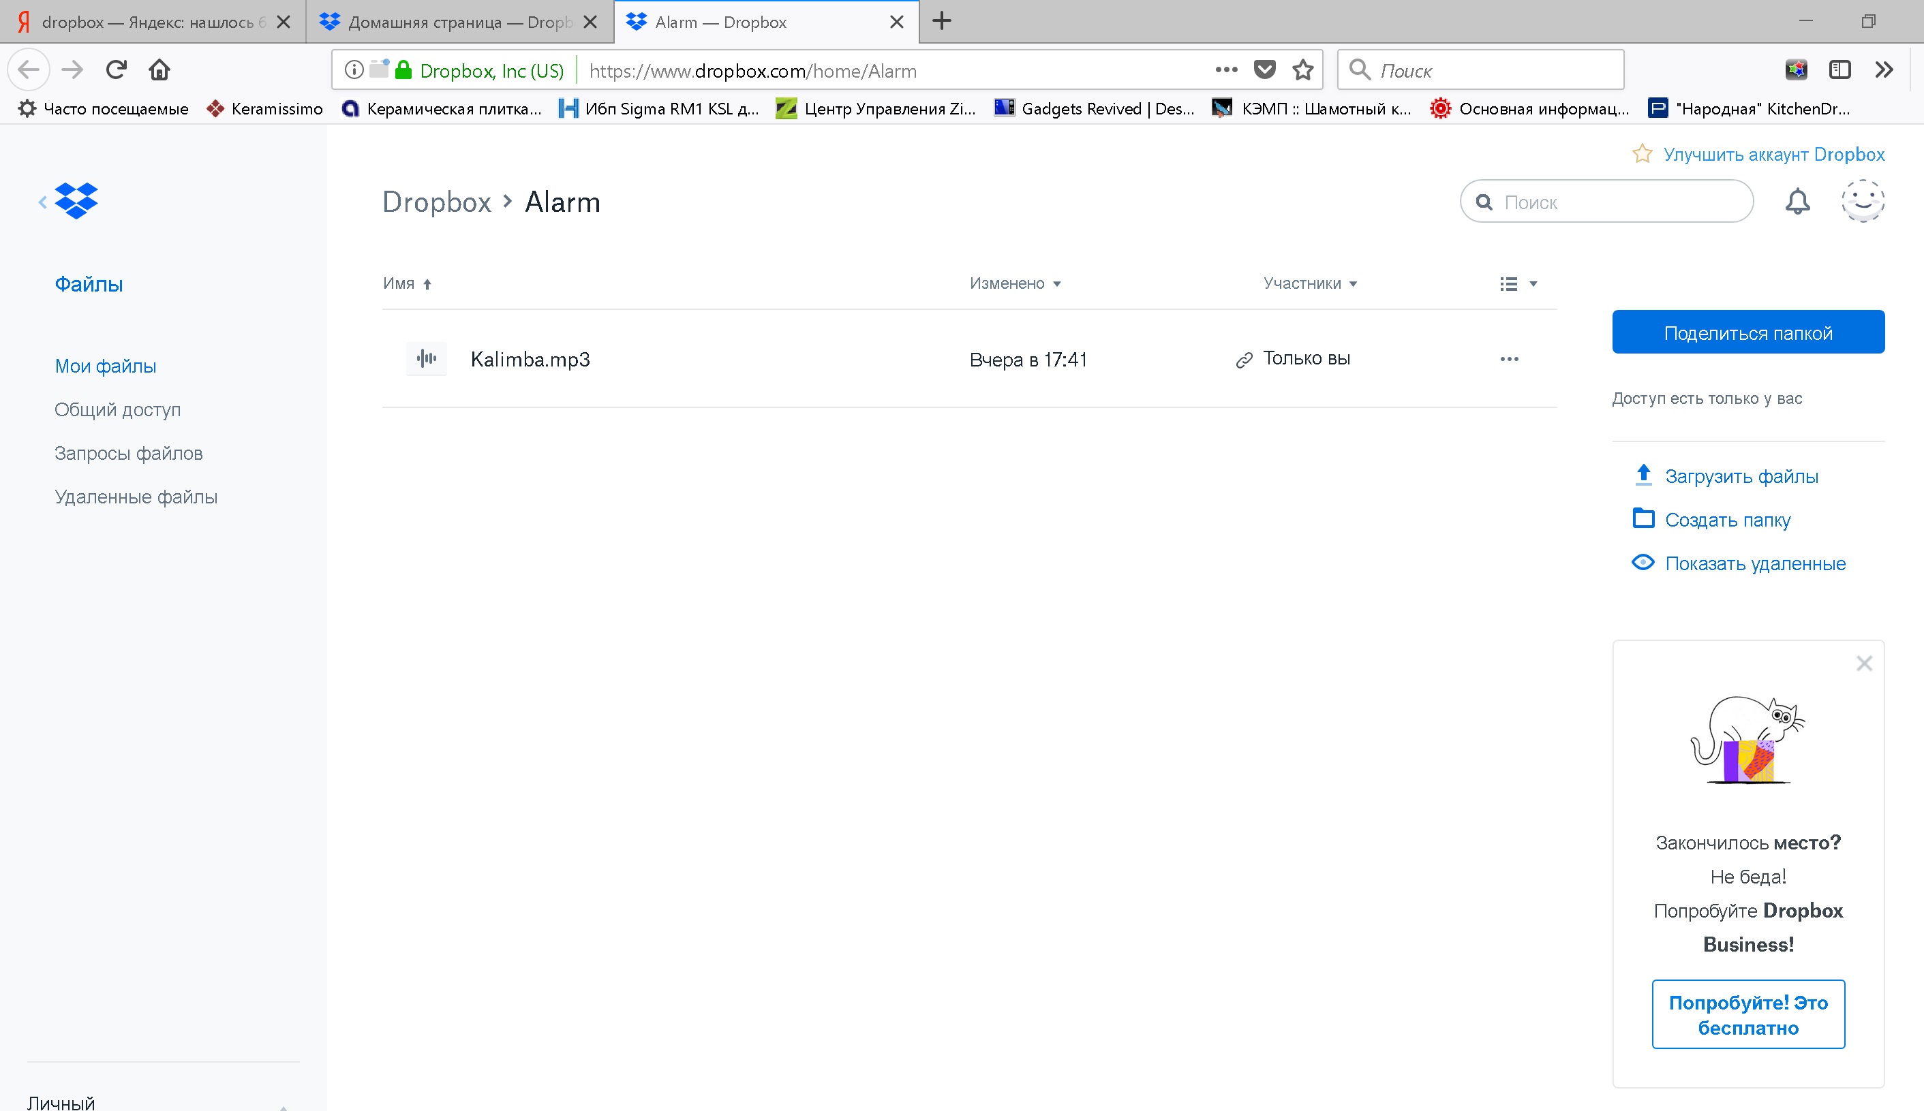Click Поделиться папкой button

pos(1747,332)
